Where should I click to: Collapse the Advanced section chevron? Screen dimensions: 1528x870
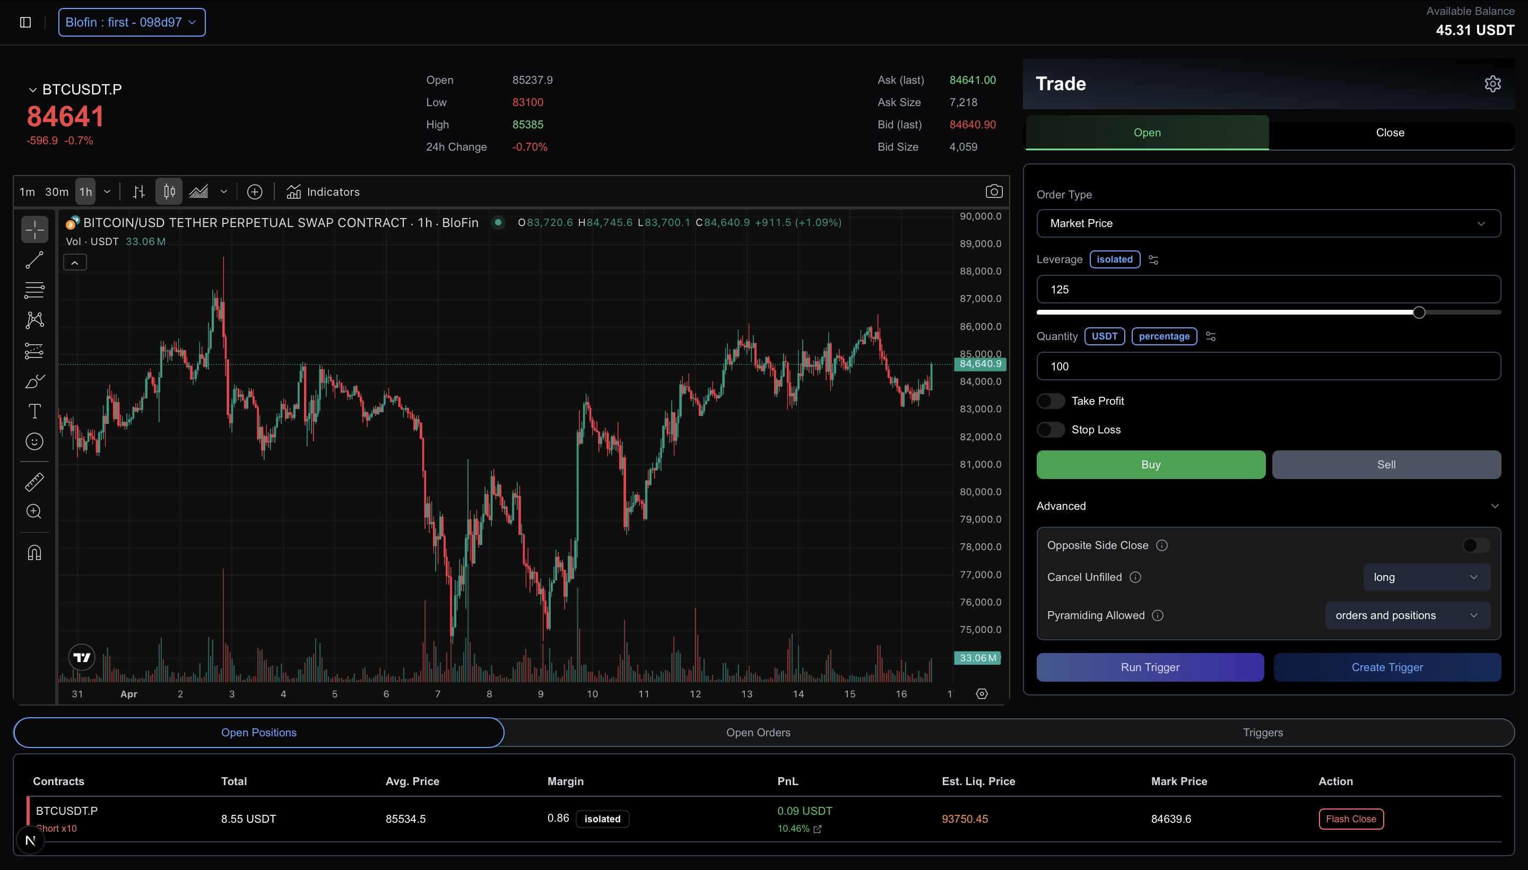click(x=1495, y=506)
